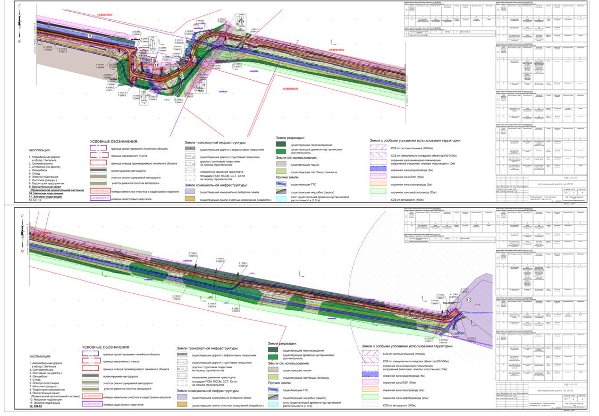This screenshot has height=416, width=599.
Task: Click the 'УСЛОВНЫЕ ОБОЗНАЧЕНИЯ' heading on the top sheet
Action: pos(114,142)
